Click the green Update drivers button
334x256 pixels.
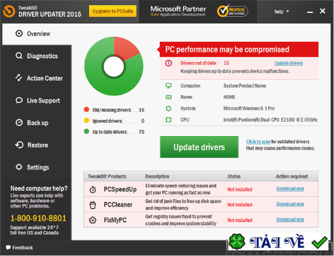[x=199, y=147]
